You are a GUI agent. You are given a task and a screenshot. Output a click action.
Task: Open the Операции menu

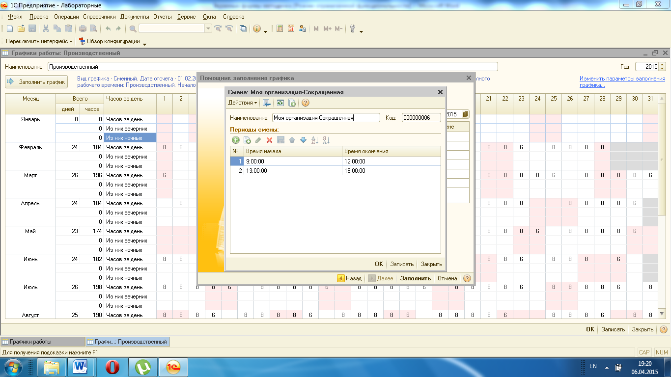coord(66,16)
